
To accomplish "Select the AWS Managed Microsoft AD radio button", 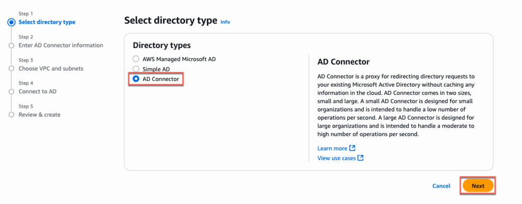I will pyautogui.click(x=136, y=59).
